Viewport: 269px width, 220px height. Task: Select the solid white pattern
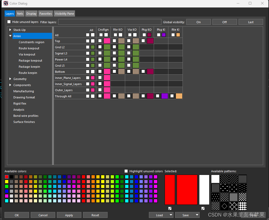click(x=215, y=179)
